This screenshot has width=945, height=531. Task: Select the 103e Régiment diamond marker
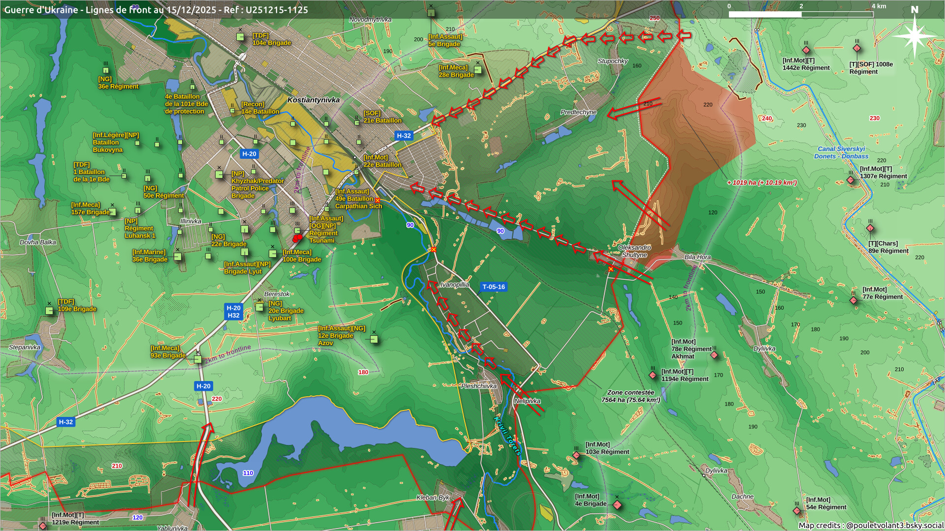[576, 455]
